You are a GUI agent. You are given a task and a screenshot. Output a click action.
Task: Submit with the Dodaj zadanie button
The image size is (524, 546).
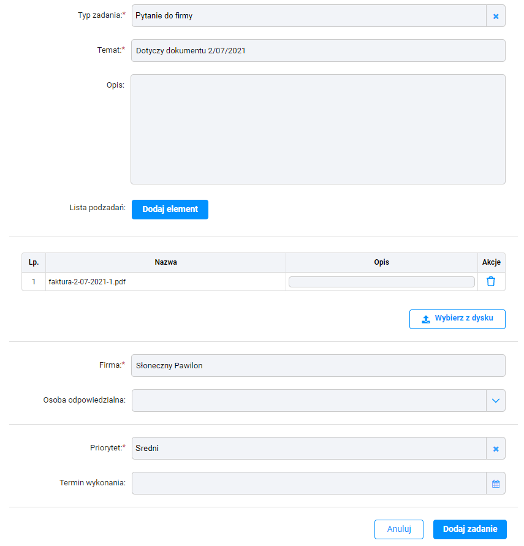coord(469,529)
